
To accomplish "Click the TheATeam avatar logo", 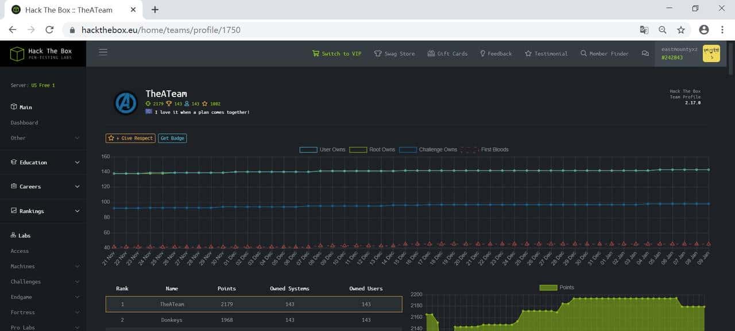I will [x=126, y=103].
